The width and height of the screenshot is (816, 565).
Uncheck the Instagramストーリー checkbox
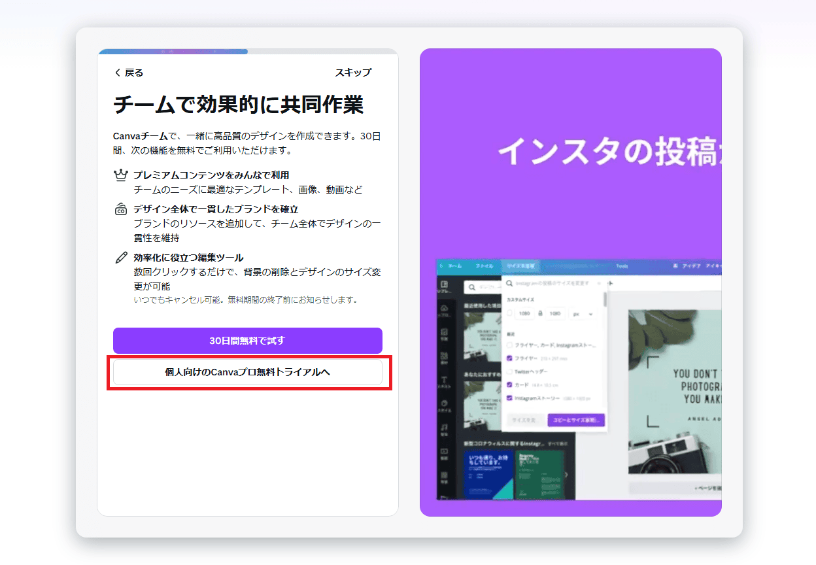(x=510, y=398)
